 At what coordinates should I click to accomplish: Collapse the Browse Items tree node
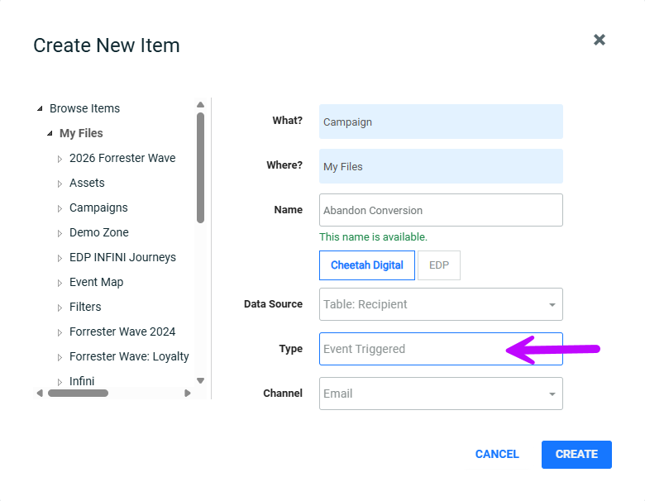pyautogui.click(x=40, y=109)
